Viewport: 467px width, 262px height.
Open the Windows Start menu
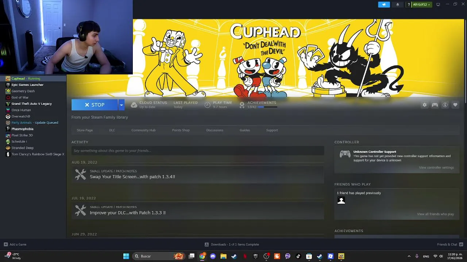pos(126,256)
